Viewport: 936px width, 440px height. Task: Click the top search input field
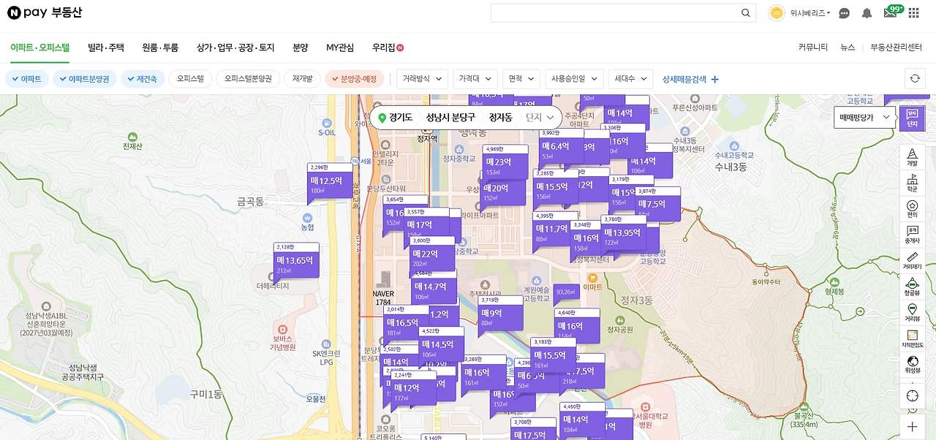point(614,13)
